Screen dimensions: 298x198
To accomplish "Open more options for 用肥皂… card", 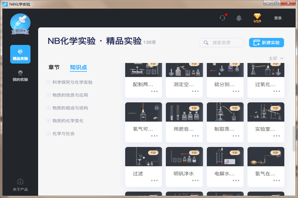I will pos(195,136).
